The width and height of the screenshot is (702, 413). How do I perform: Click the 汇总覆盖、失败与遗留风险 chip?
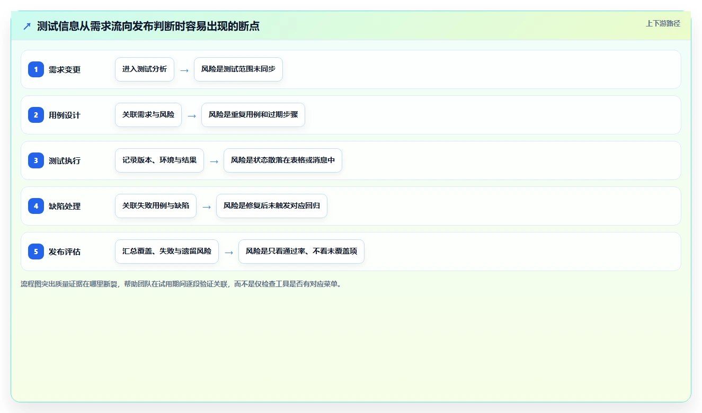click(x=167, y=252)
